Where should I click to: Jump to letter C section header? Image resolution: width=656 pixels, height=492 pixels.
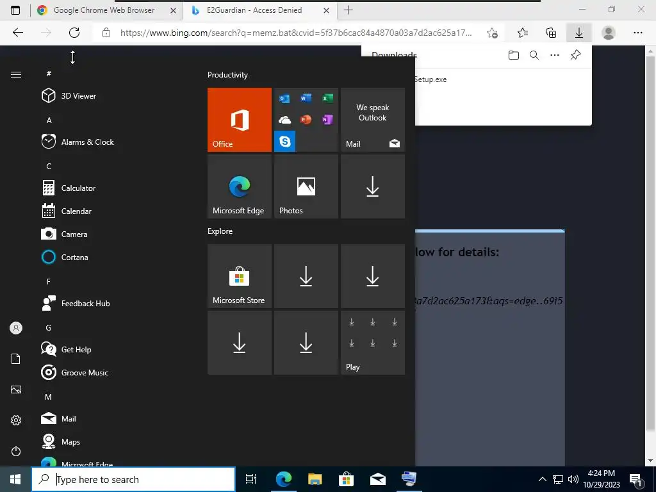[x=49, y=166]
